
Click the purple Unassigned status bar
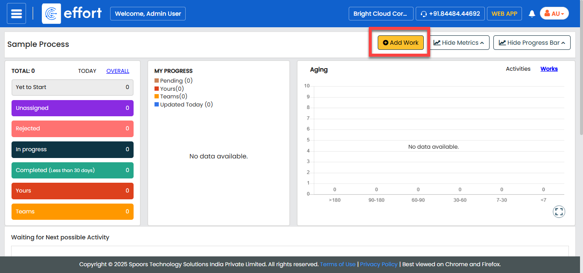tap(72, 108)
